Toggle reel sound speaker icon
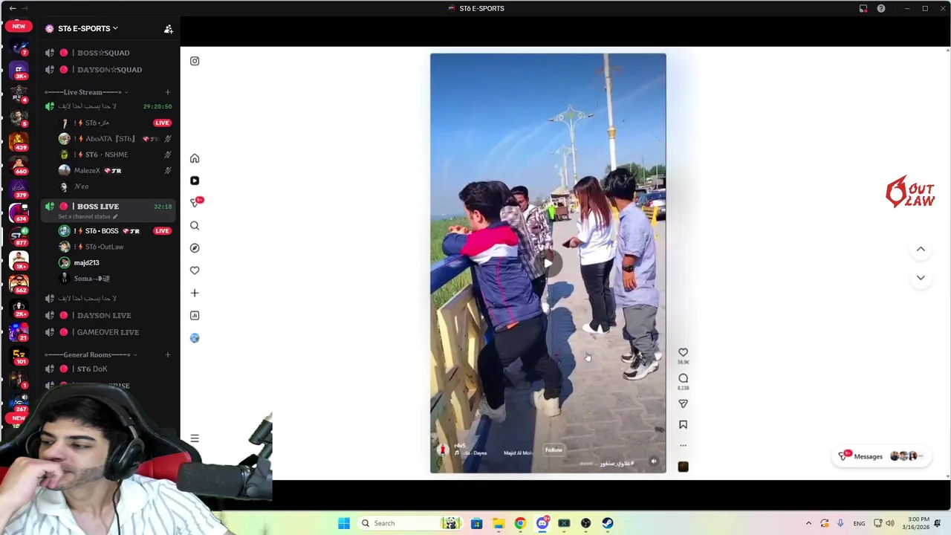Viewport: 951px width, 535px height. (654, 461)
